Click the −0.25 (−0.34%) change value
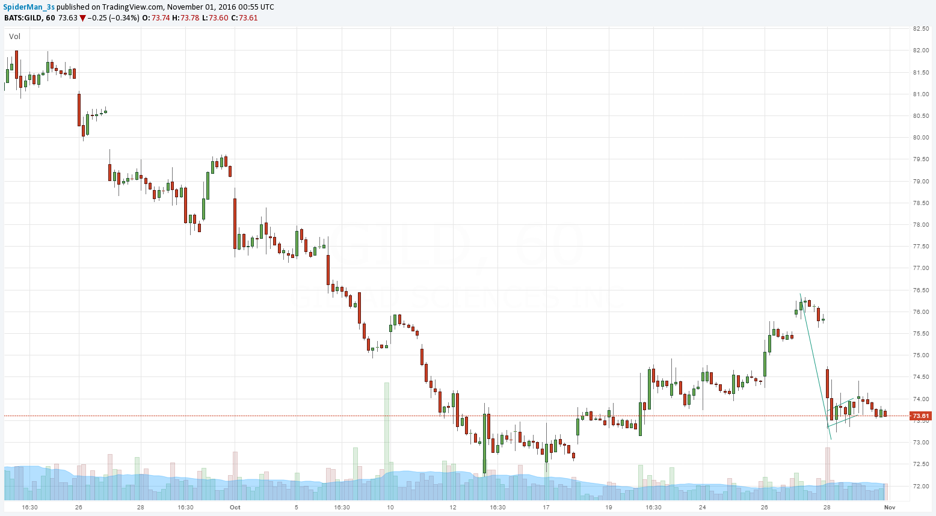 point(114,18)
